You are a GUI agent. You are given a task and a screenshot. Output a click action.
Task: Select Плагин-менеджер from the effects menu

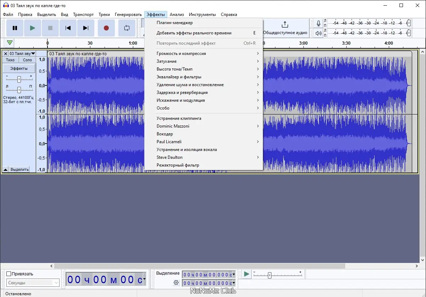(204, 23)
